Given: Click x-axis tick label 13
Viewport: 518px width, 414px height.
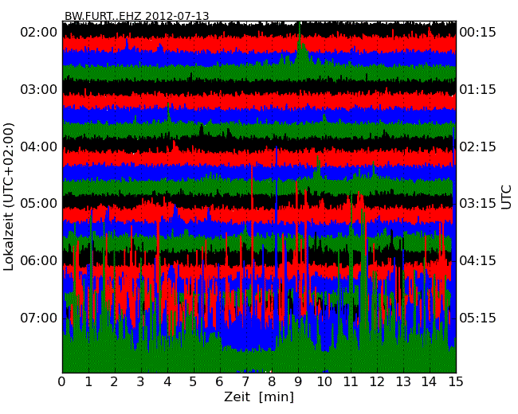Looking at the screenshot, I should click(x=403, y=381).
